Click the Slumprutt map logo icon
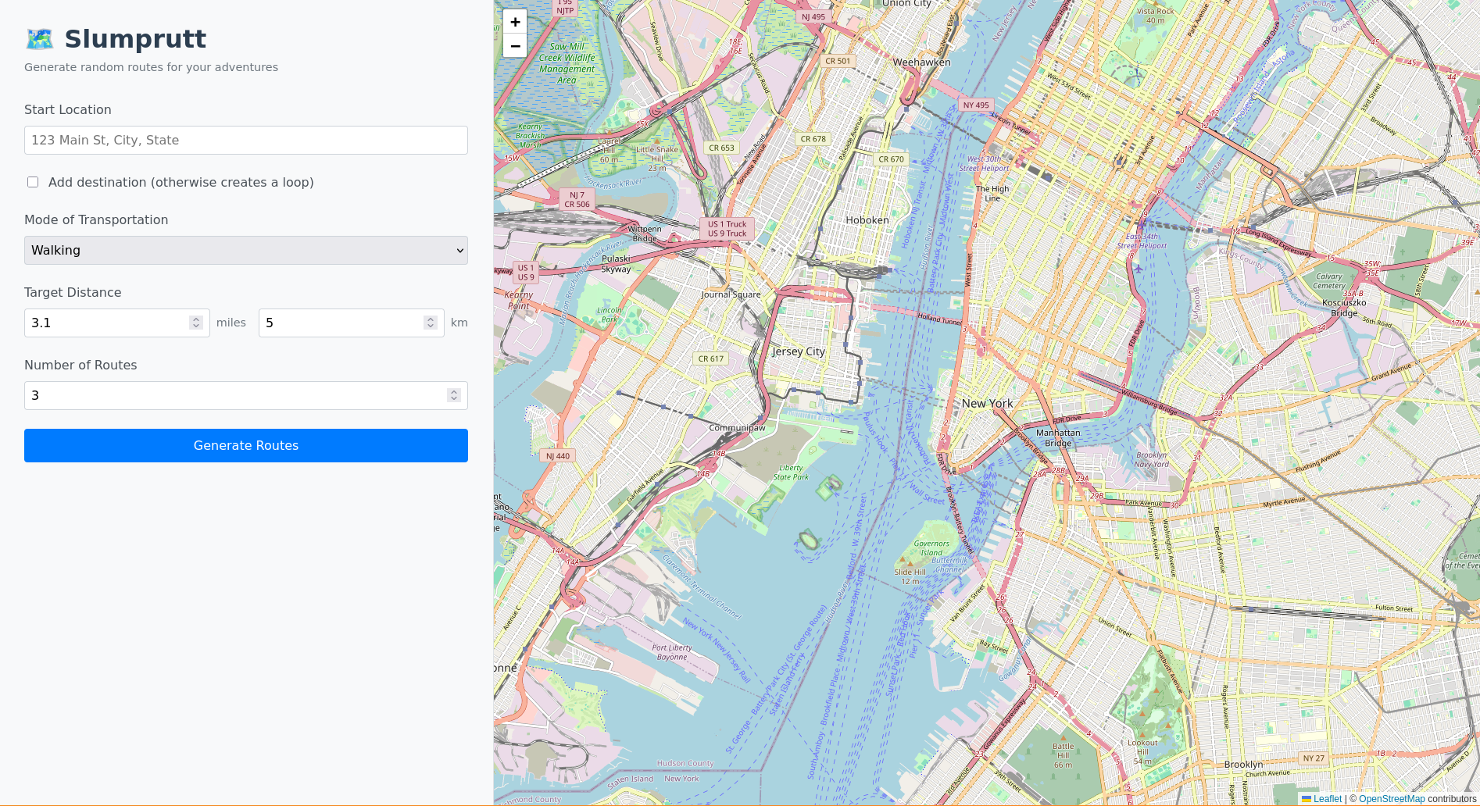 40,39
